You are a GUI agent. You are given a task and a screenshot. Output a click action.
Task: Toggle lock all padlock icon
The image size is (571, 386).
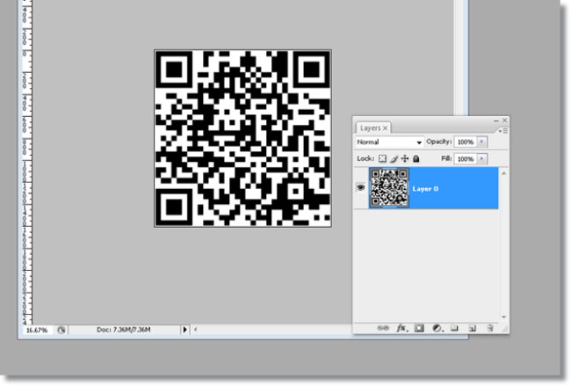416,158
